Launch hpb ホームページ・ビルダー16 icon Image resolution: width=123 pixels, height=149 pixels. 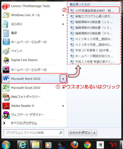click(x=6, y=69)
